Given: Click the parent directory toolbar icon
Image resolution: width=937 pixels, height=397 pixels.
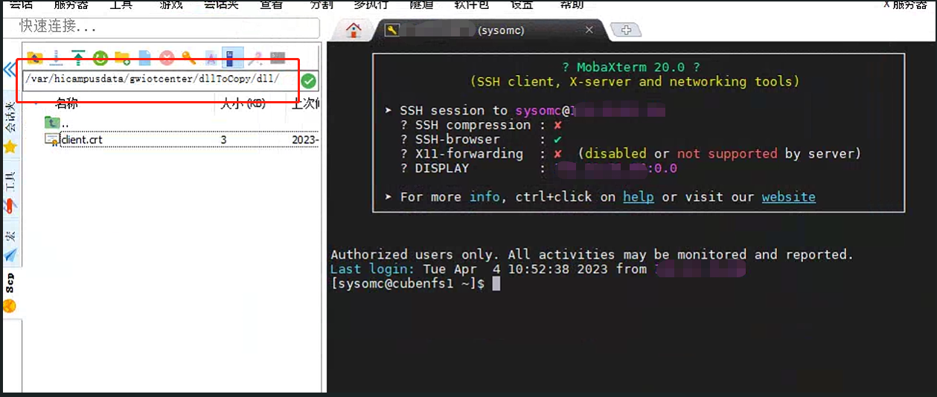Looking at the screenshot, I should point(34,57).
